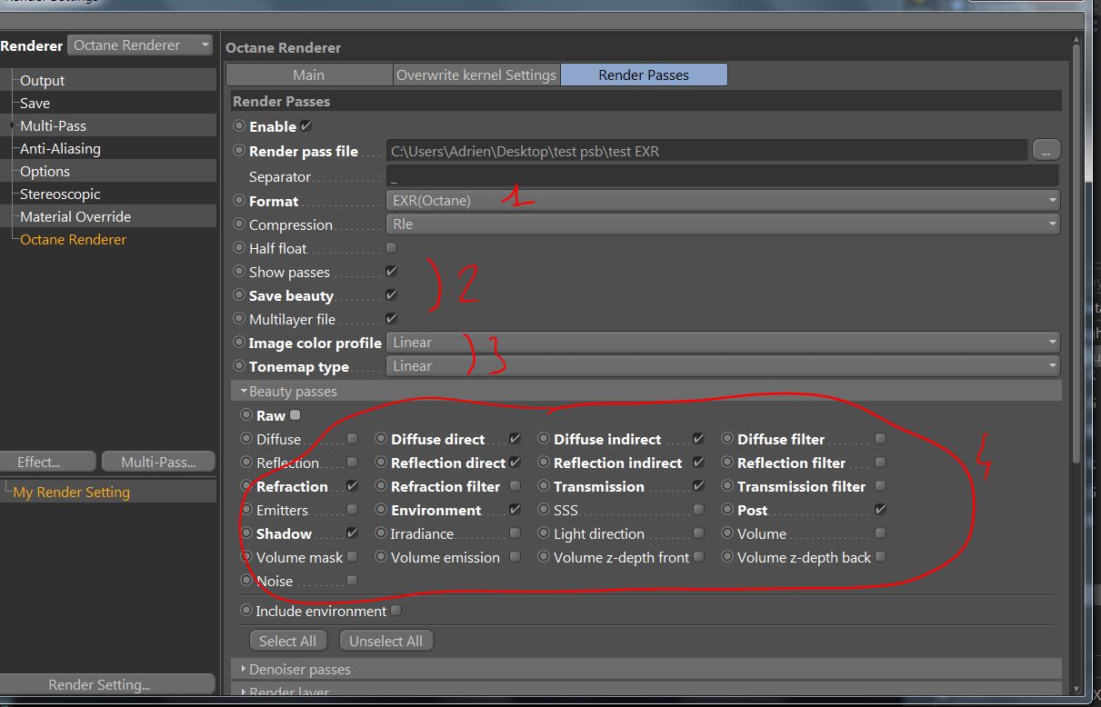Screen dimensions: 1101x707
Task: Toggle the Show passes checkbox
Action: click(392, 271)
